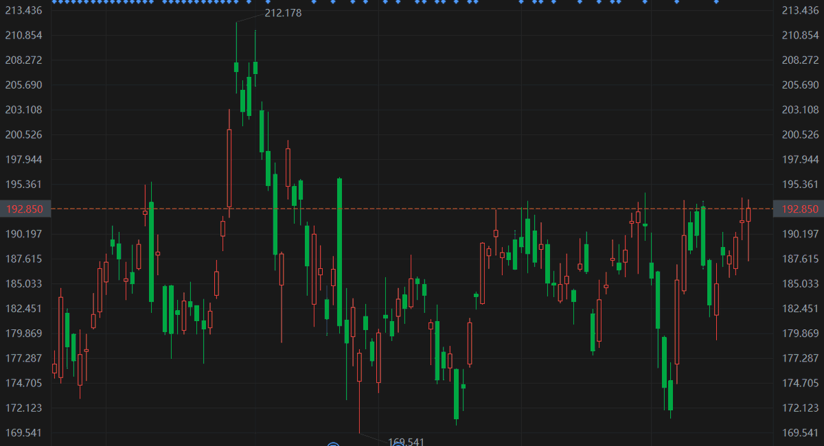Click 190.197 on the right price axis
Viewport: 824px width, 446px height.
801,234
